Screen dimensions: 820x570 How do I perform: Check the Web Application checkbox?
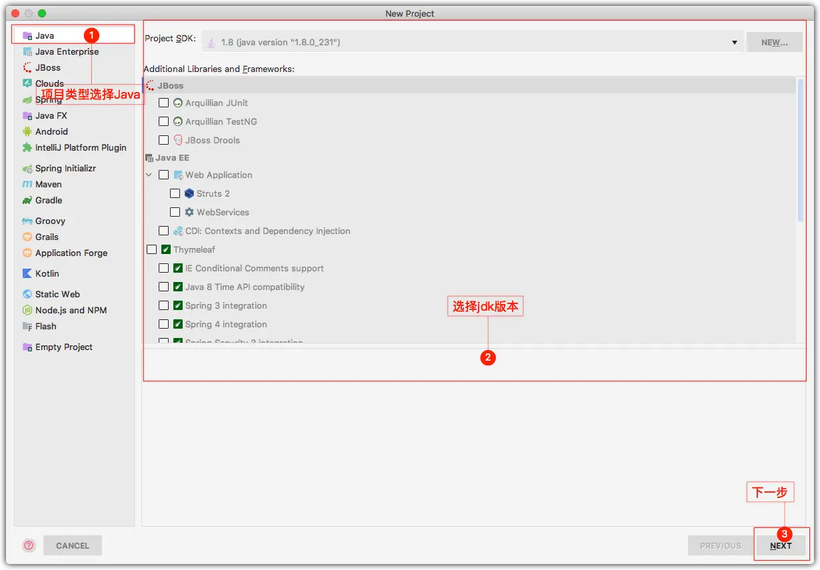click(164, 175)
